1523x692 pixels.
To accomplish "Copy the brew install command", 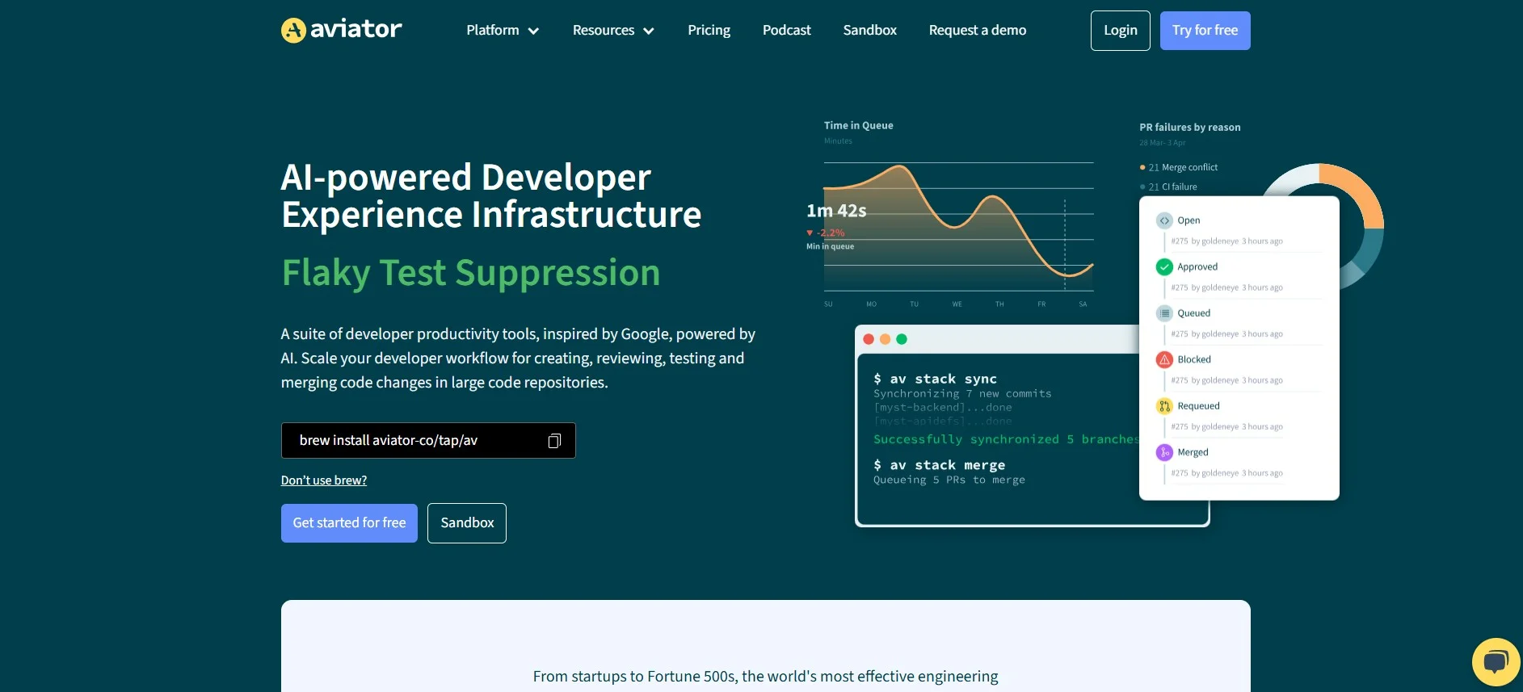I will click(554, 441).
